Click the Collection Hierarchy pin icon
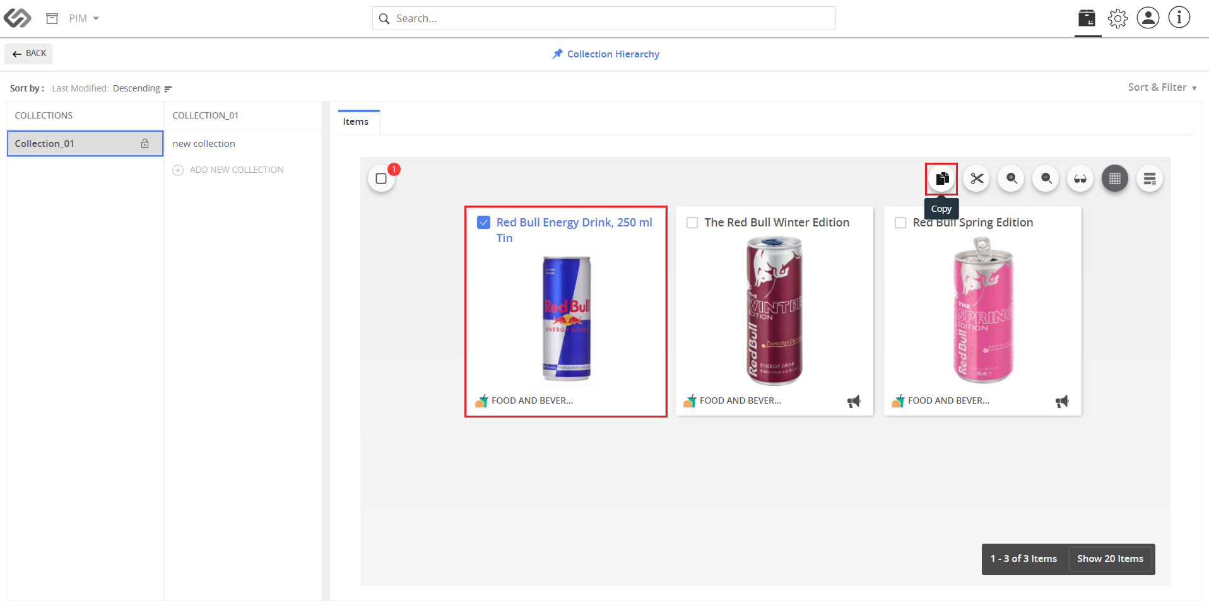Image resolution: width=1209 pixels, height=608 pixels. 557,54
